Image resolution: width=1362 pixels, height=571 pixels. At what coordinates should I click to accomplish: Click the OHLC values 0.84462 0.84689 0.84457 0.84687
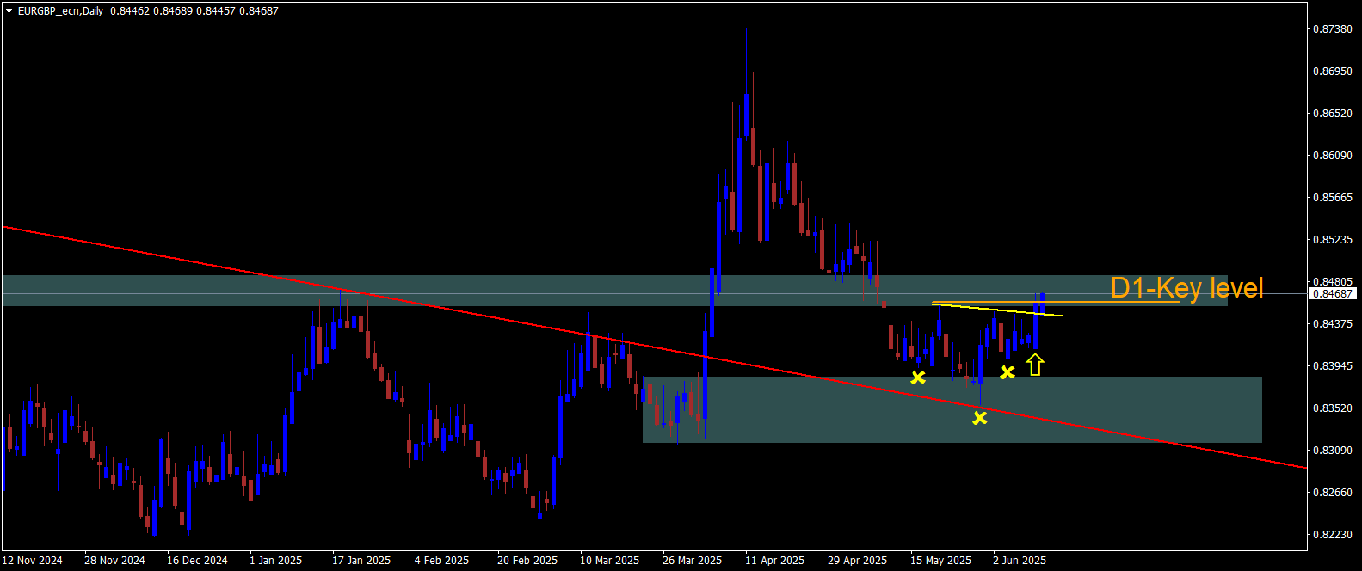click(x=194, y=11)
